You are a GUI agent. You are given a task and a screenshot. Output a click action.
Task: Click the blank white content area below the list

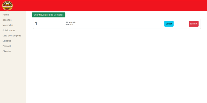(117, 66)
